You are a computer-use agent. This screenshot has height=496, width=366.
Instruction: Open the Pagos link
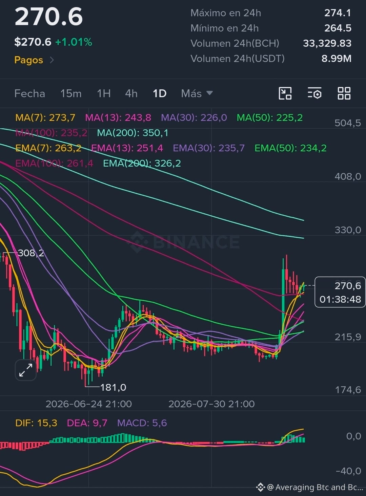(29, 60)
